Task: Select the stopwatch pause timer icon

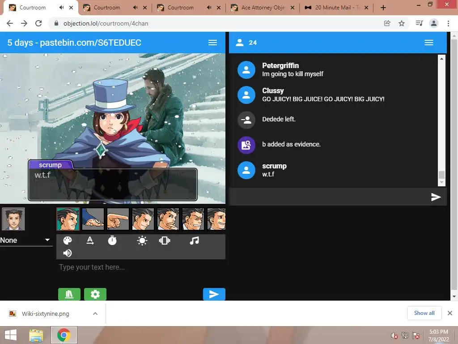Action: [x=112, y=241]
